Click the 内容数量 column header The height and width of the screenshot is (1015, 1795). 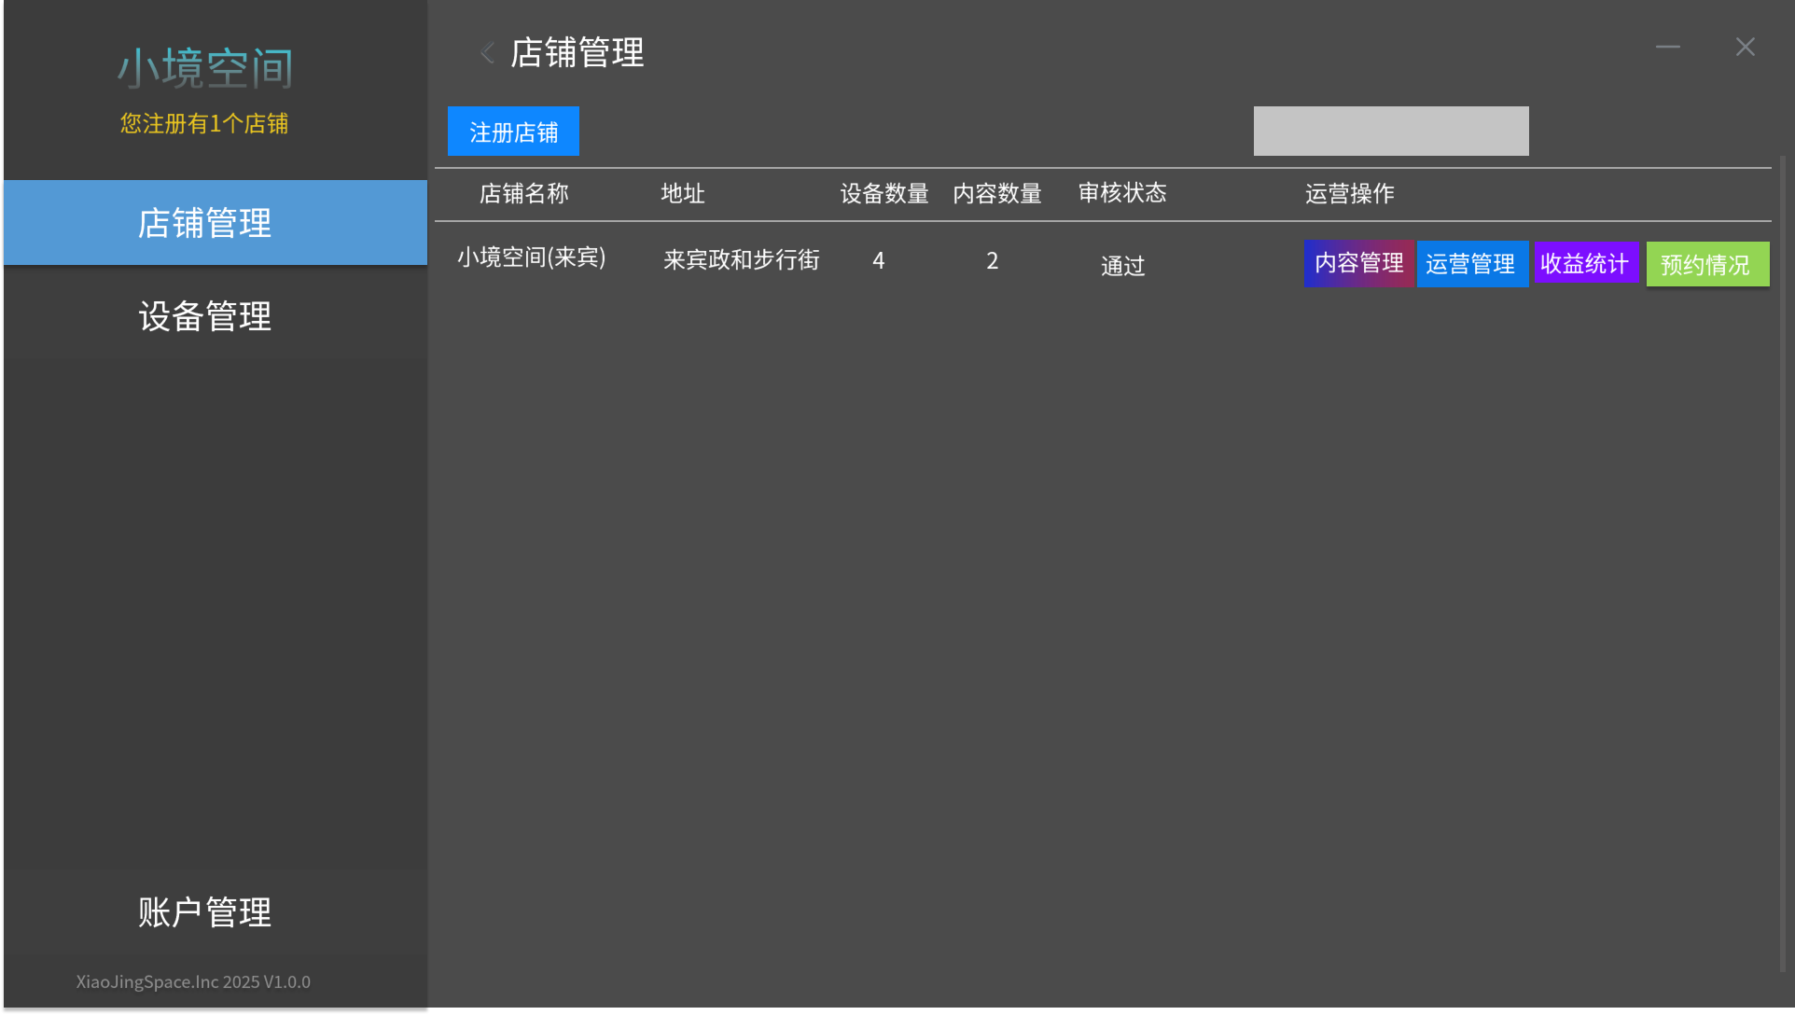pos(996,193)
